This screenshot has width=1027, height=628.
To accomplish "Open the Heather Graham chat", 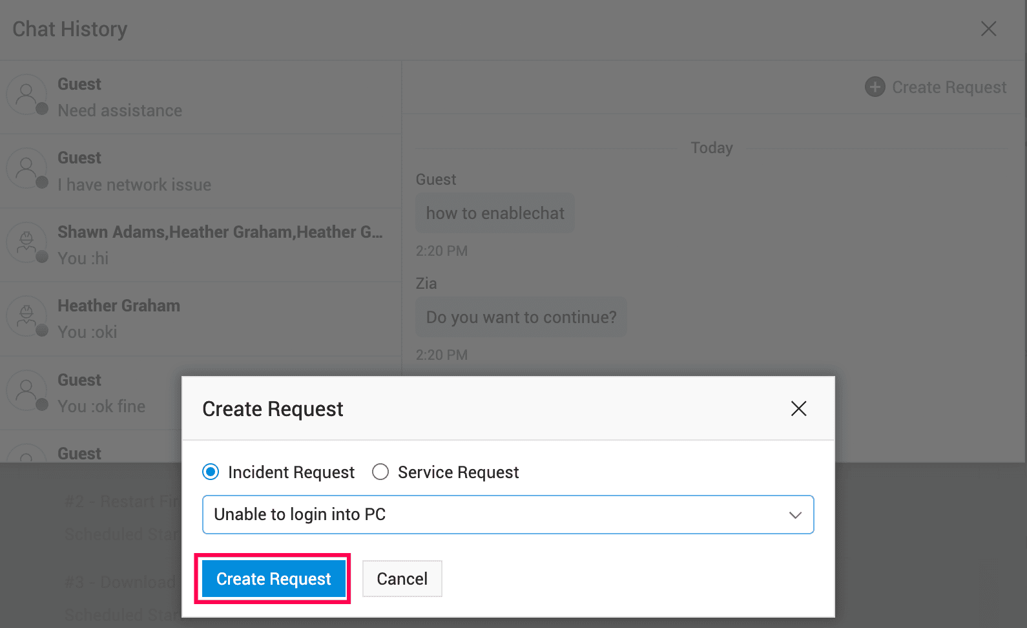I will coord(200,319).
